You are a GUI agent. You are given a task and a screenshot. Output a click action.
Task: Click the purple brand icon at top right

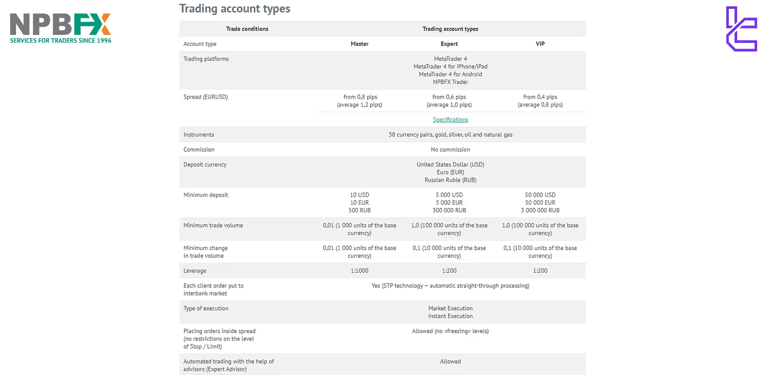741,29
